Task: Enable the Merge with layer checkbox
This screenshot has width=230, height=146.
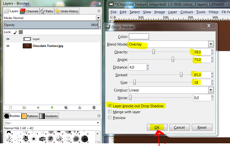Action: (x=110, y=112)
